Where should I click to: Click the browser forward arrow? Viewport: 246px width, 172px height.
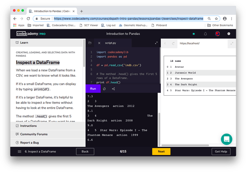(x=22, y=18)
